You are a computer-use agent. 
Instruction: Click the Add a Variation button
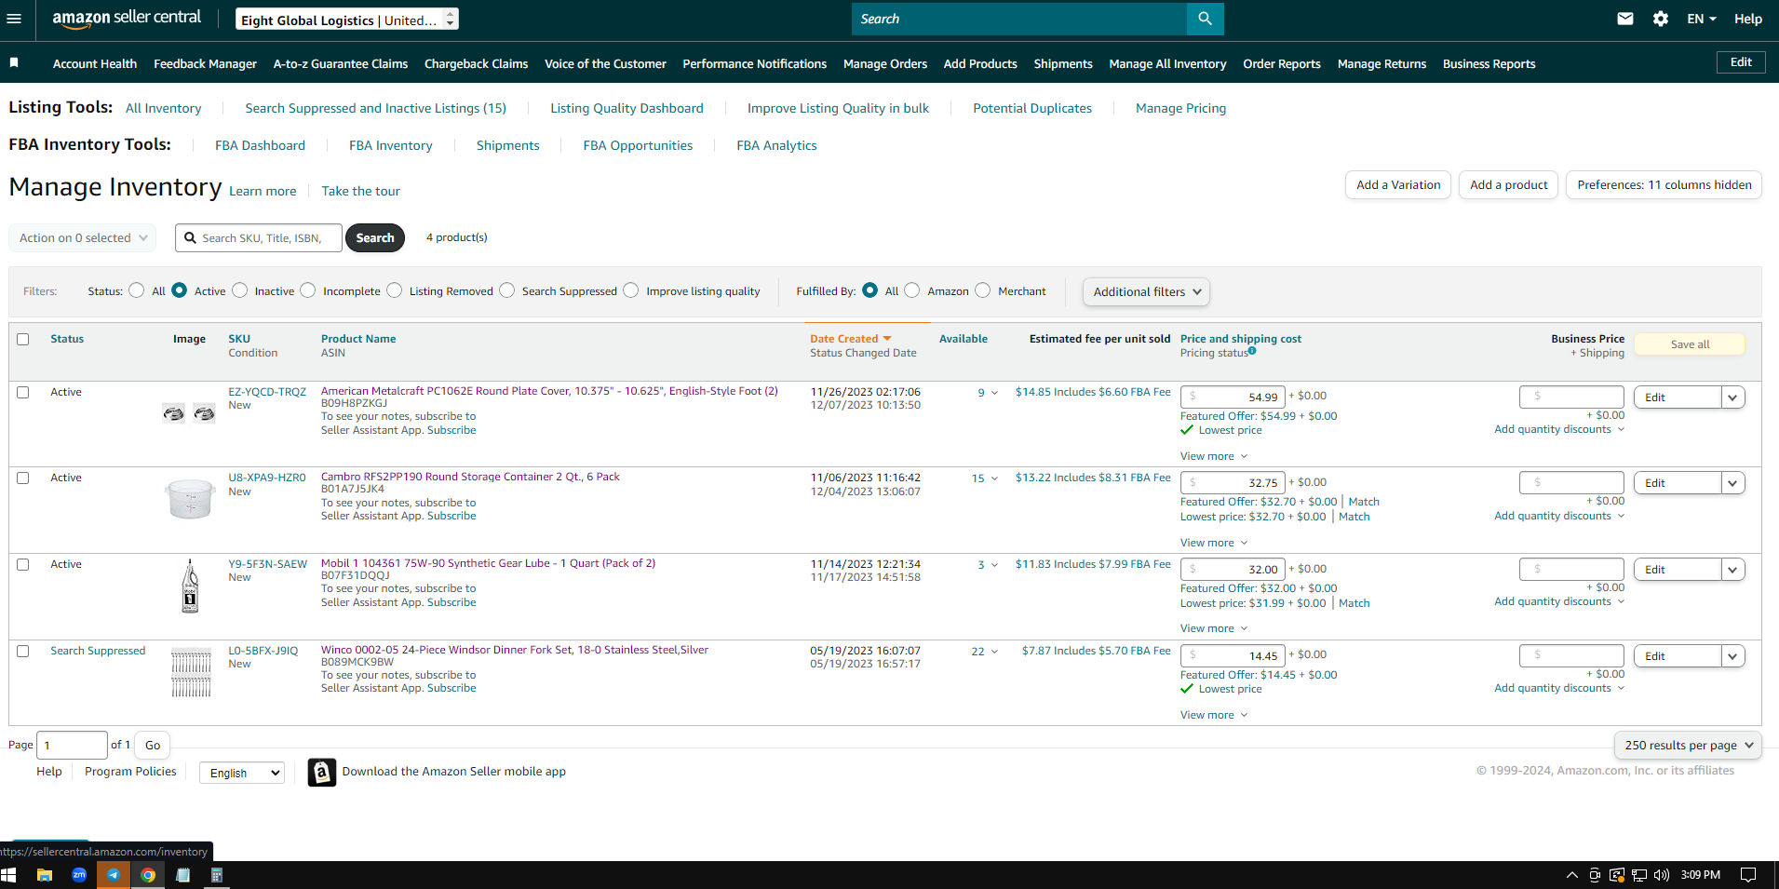click(1398, 185)
